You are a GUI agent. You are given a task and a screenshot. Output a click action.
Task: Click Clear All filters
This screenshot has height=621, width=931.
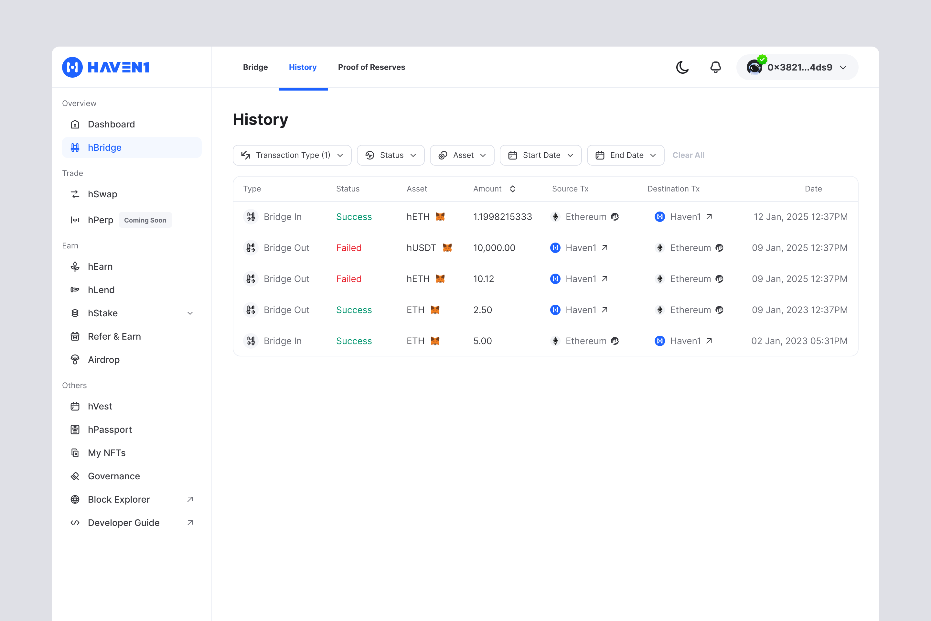(688, 155)
